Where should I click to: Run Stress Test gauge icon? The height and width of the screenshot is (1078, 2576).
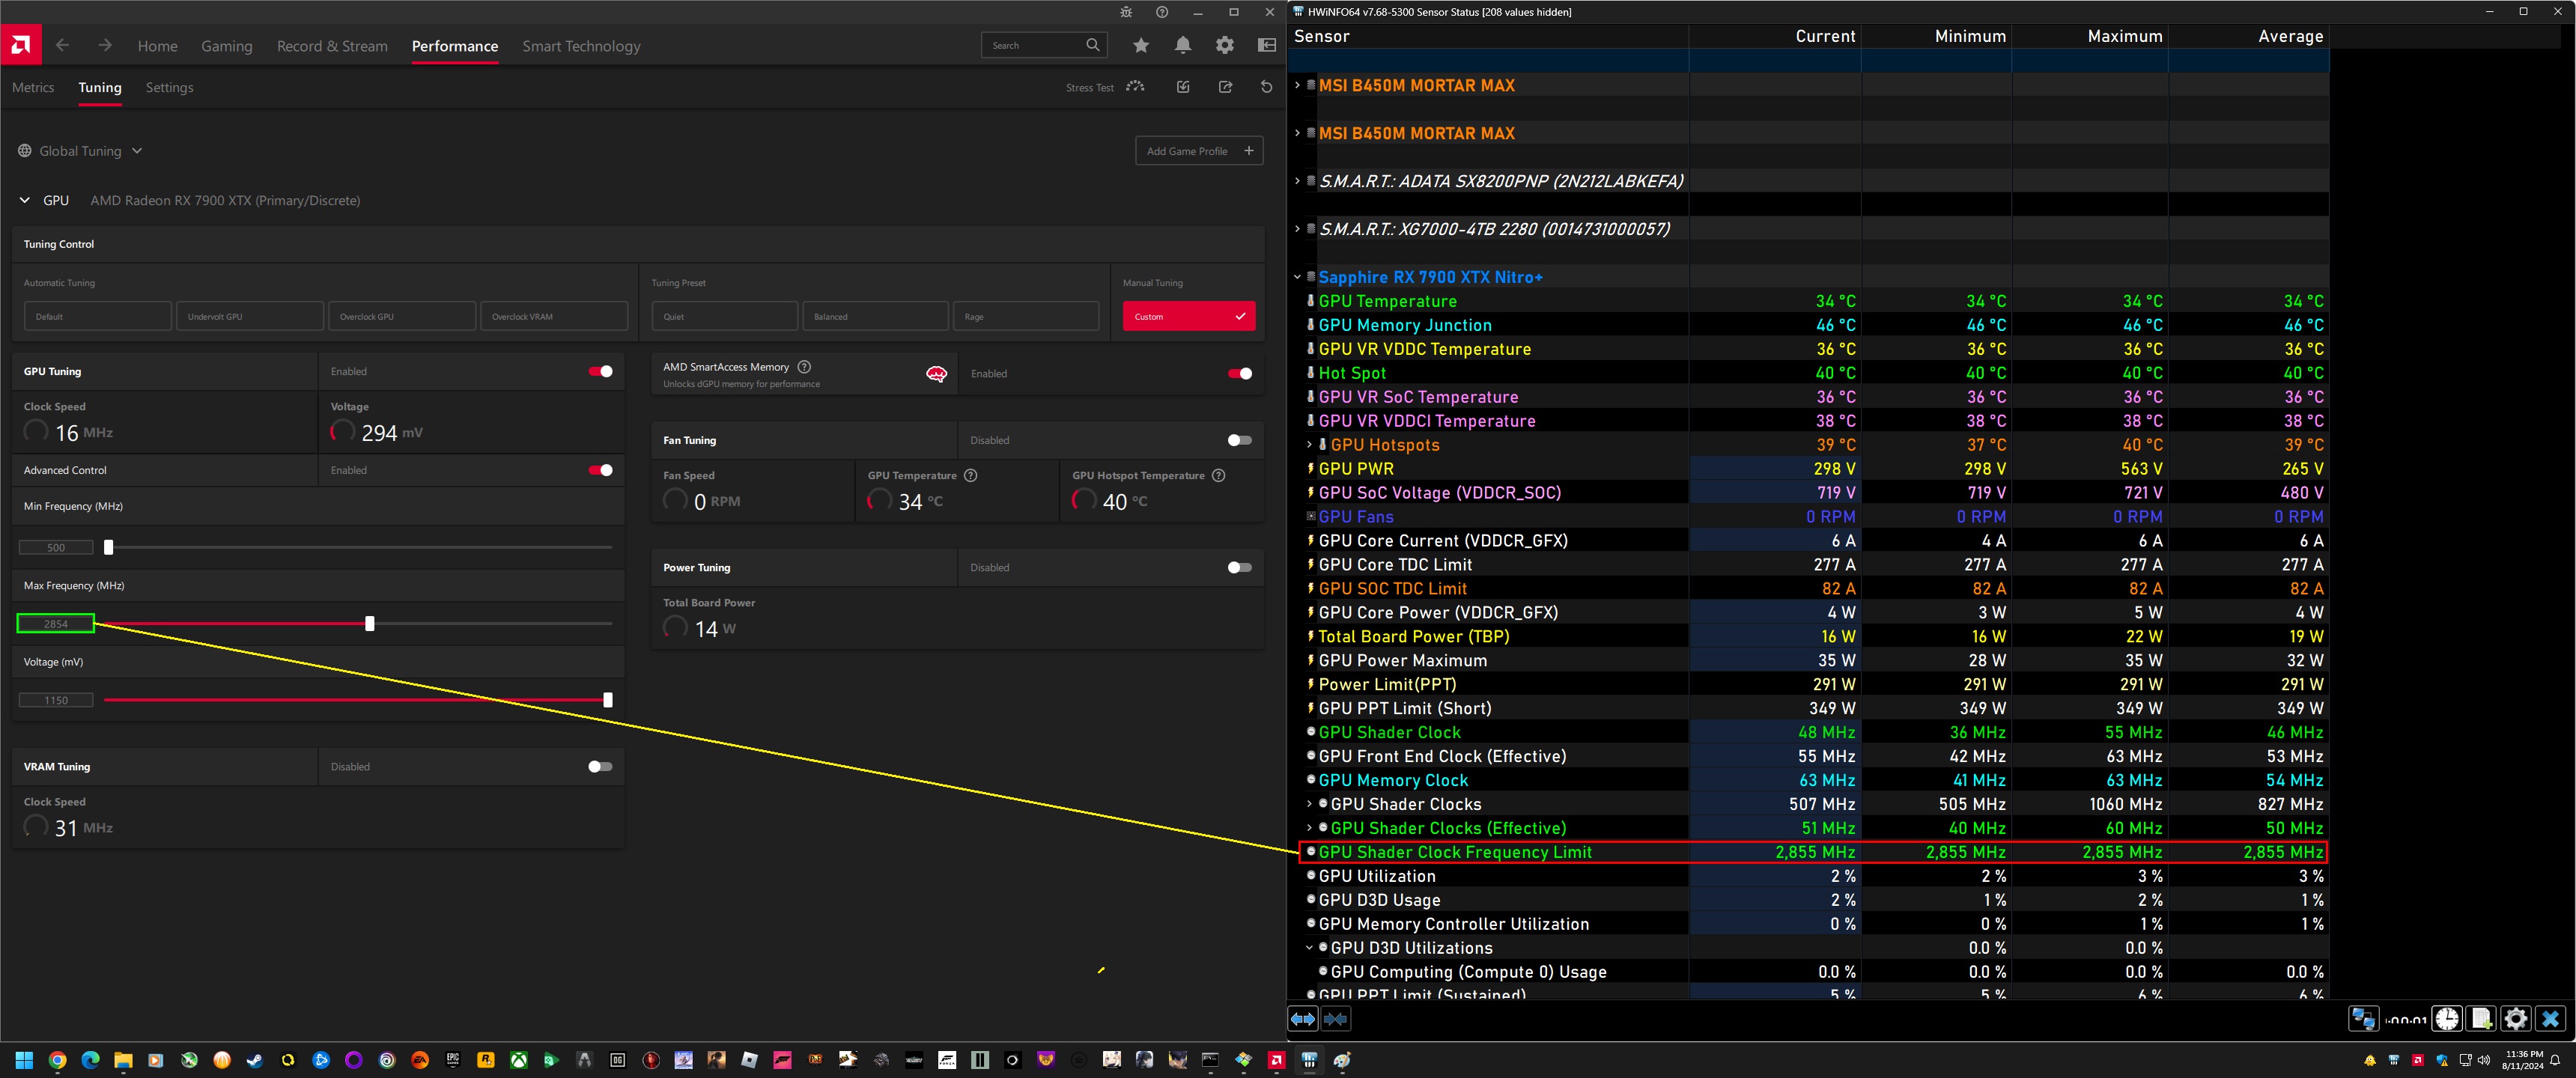(1135, 87)
